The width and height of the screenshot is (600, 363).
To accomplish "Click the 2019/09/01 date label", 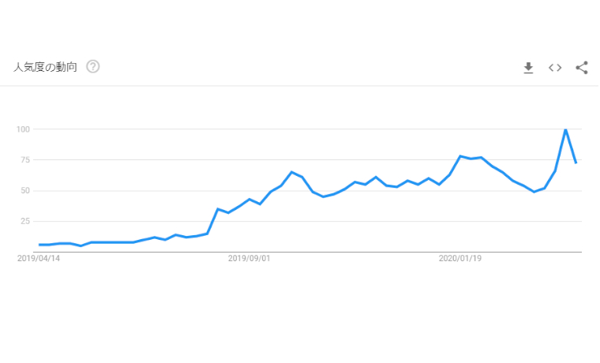I will tap(249, 258).
